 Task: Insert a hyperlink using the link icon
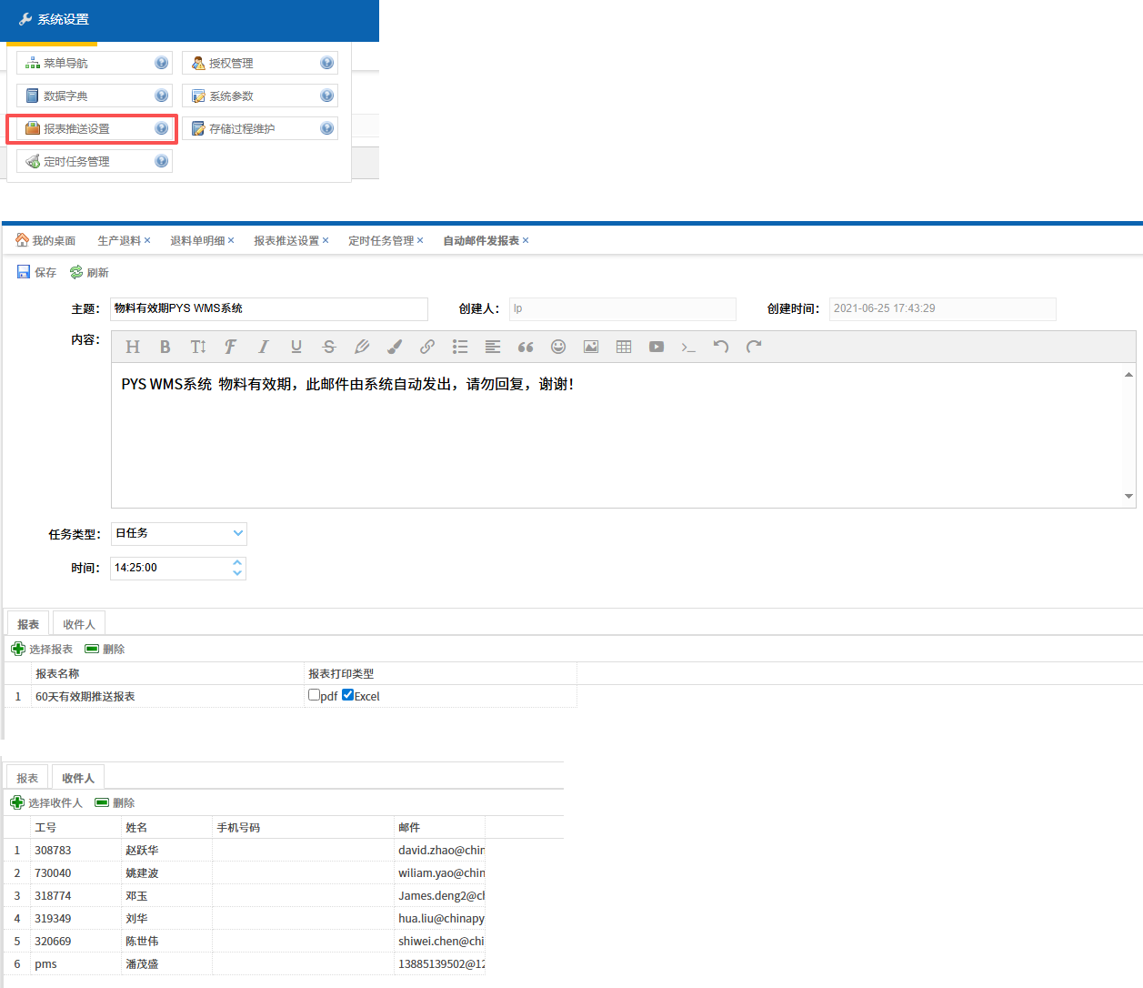(426, 347)
